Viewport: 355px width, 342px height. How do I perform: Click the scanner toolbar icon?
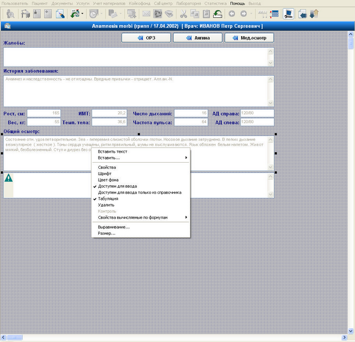click(x=169, y=14)
